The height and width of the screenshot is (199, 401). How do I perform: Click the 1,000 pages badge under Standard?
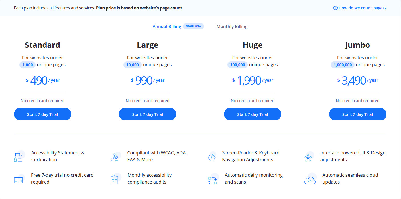point(27,65)
